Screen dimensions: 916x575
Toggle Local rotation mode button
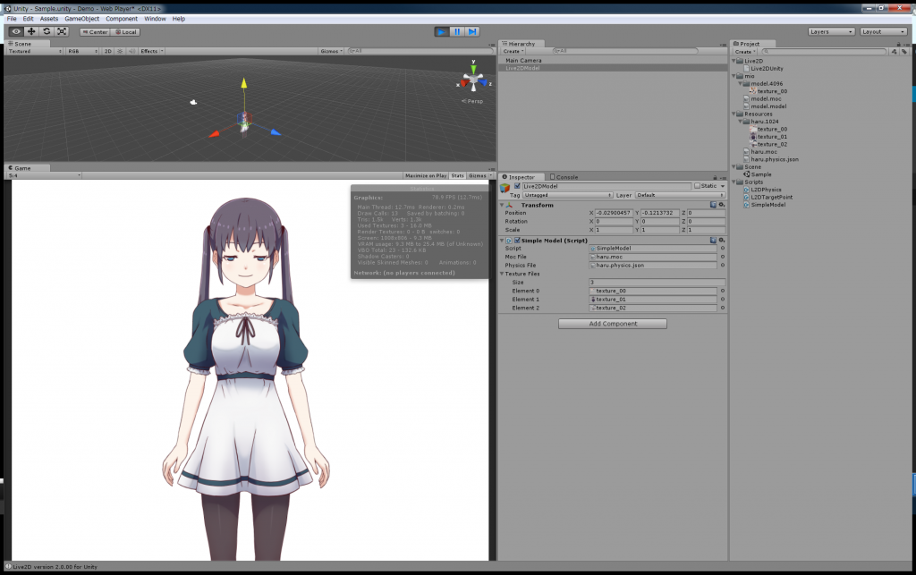[125, 32]
